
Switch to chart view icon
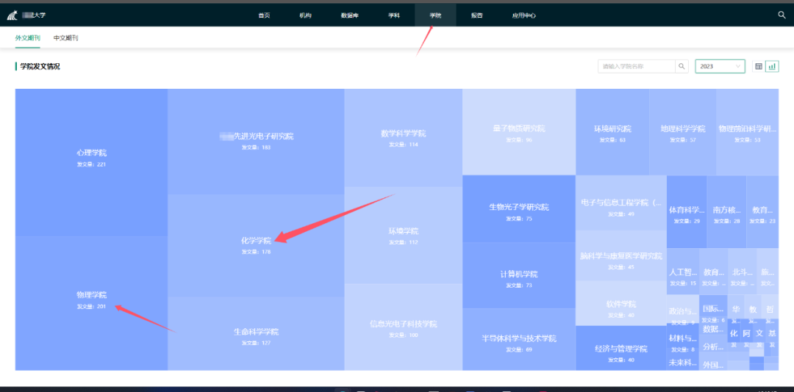tap(772, 66)
